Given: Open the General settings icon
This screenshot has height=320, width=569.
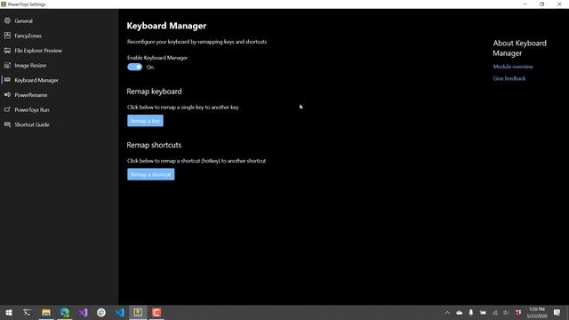Looking at the screenshot, I should tap(7, 20).
